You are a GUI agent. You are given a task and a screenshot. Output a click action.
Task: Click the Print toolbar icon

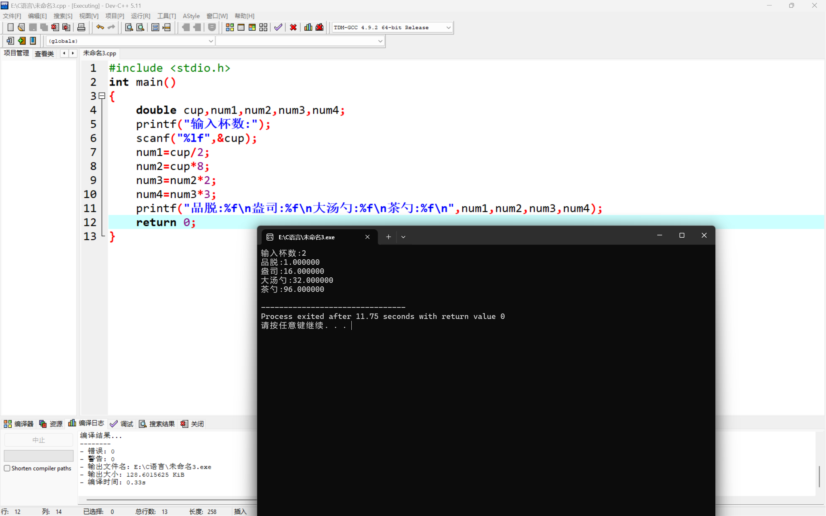(x=81, y=27)
